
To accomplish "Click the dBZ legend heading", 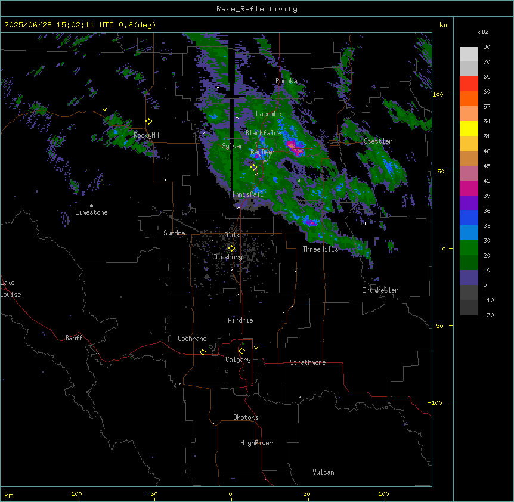I will pos(483,32).
